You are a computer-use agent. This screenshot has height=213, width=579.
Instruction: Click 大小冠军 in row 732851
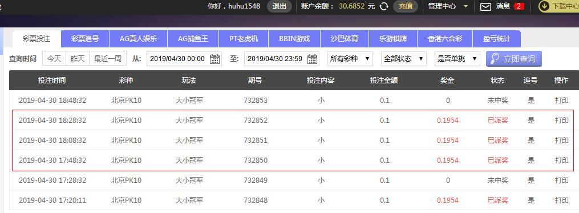(189, 140)
